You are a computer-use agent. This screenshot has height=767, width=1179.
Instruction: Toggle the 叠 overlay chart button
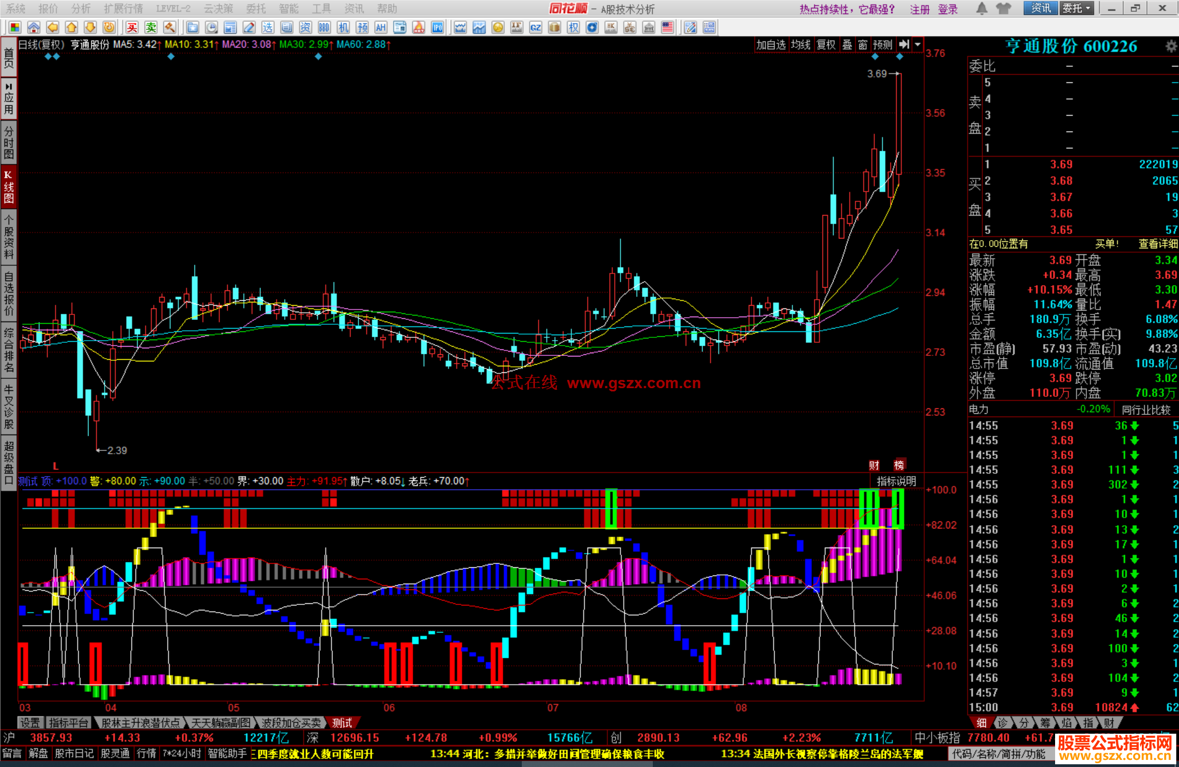(847, 45)
